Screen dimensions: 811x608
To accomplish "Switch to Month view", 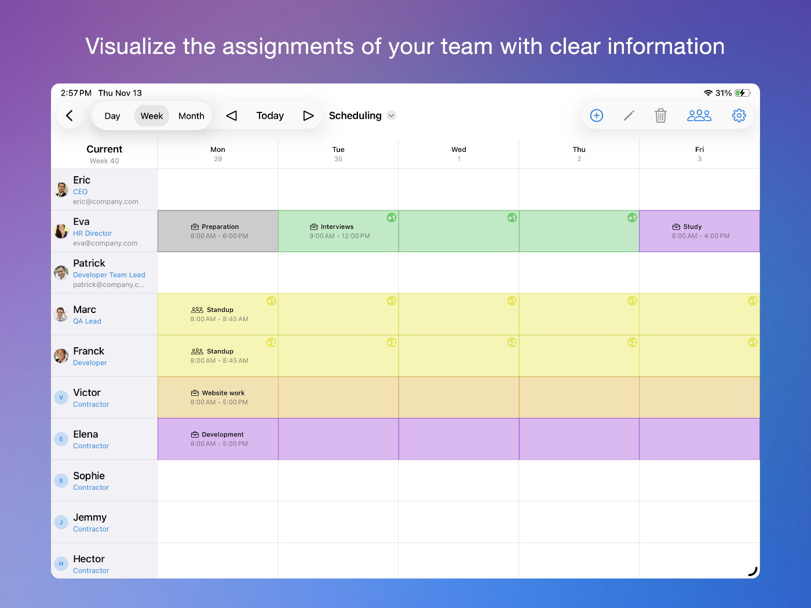I will [191, 116].
